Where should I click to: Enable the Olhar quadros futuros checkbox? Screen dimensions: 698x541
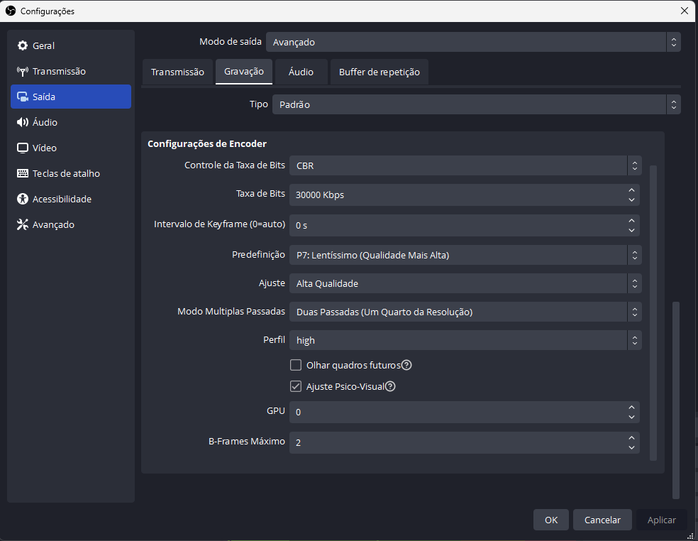[296, 365]
